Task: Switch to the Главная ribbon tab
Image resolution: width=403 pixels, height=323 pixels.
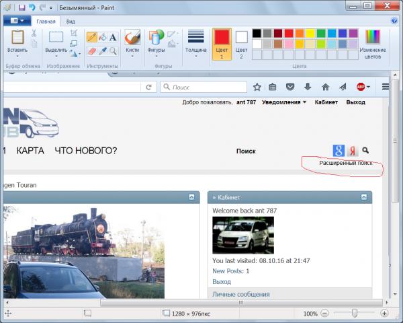Action: [x=46, y=22]
